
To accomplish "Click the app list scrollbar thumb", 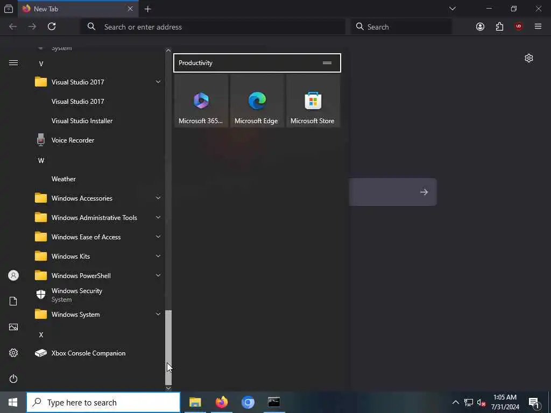I will 168,347.
